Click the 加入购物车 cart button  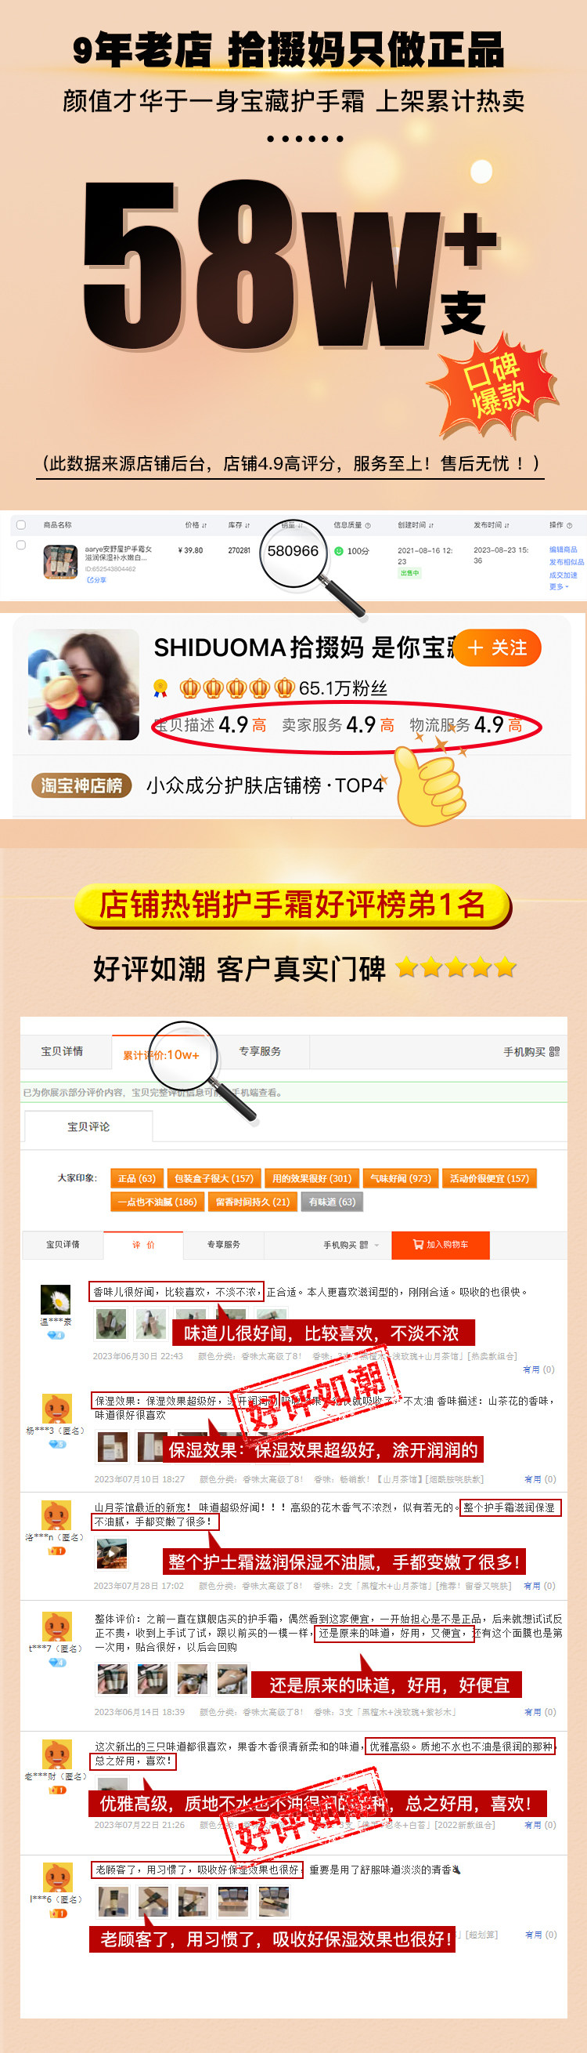[441, 1245]
